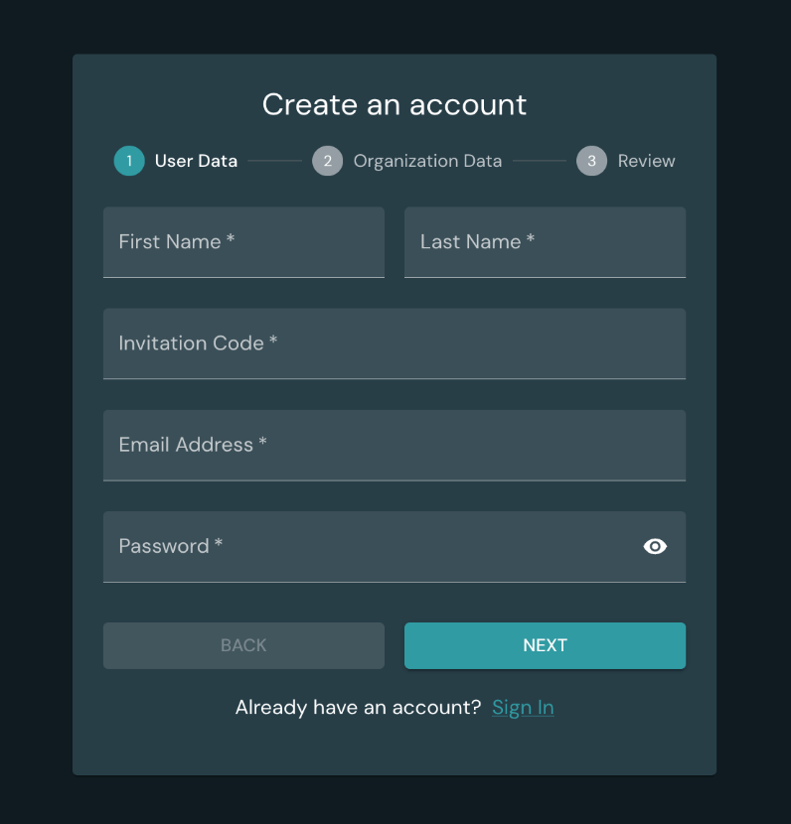The image size is (791, 824).
Task: Click the disabled BACK button
Action: [x=243, y=645]
